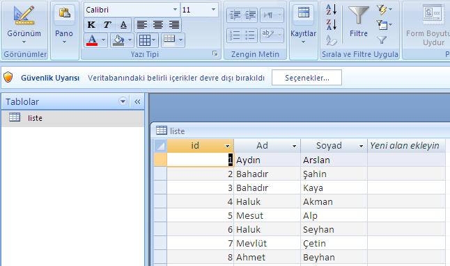Click the Seçenekler... button
Viewport: 450px width, 266px height.
click(307, 78)
